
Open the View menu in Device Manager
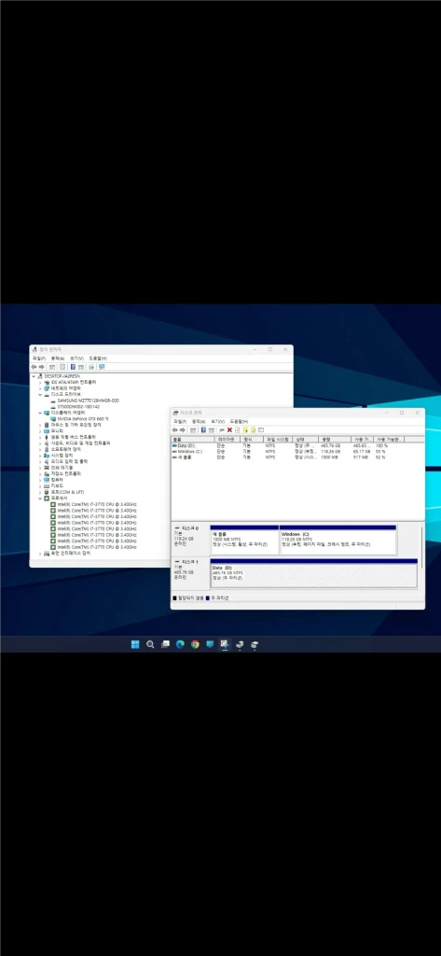pyautogui.click(x=76, y=358)
